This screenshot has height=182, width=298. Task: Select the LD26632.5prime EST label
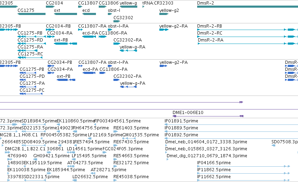pyautogui.click(x=90, y=176)
